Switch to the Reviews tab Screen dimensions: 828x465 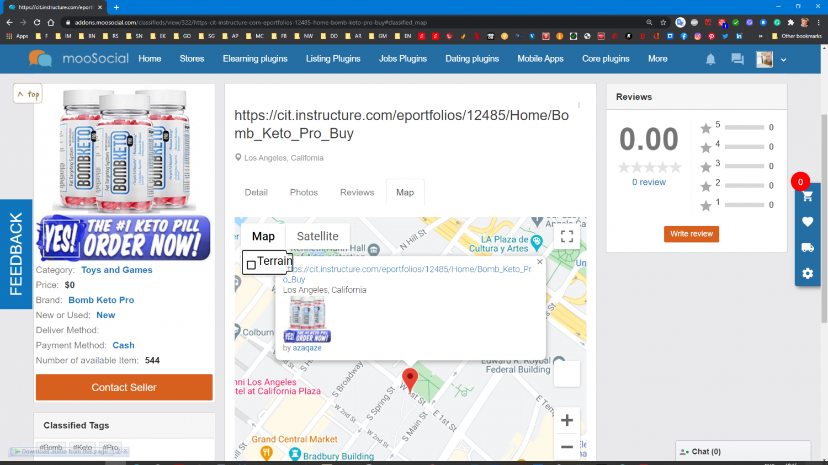click(x=357, y=193)
